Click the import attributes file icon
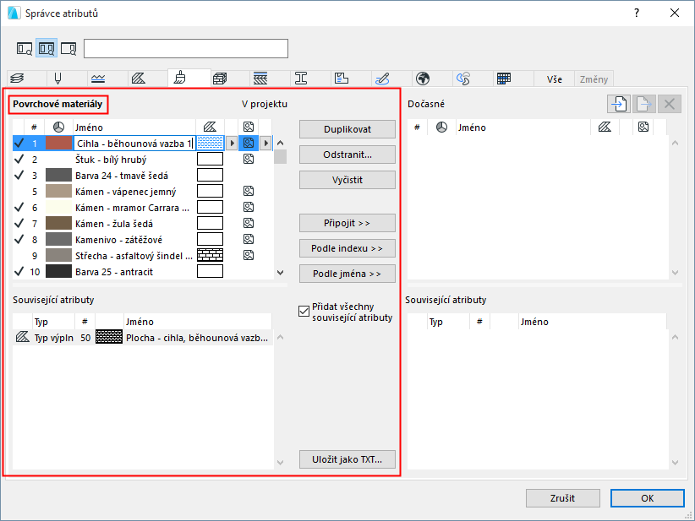This screenshot has height=521, width=695. pos(619,104)
